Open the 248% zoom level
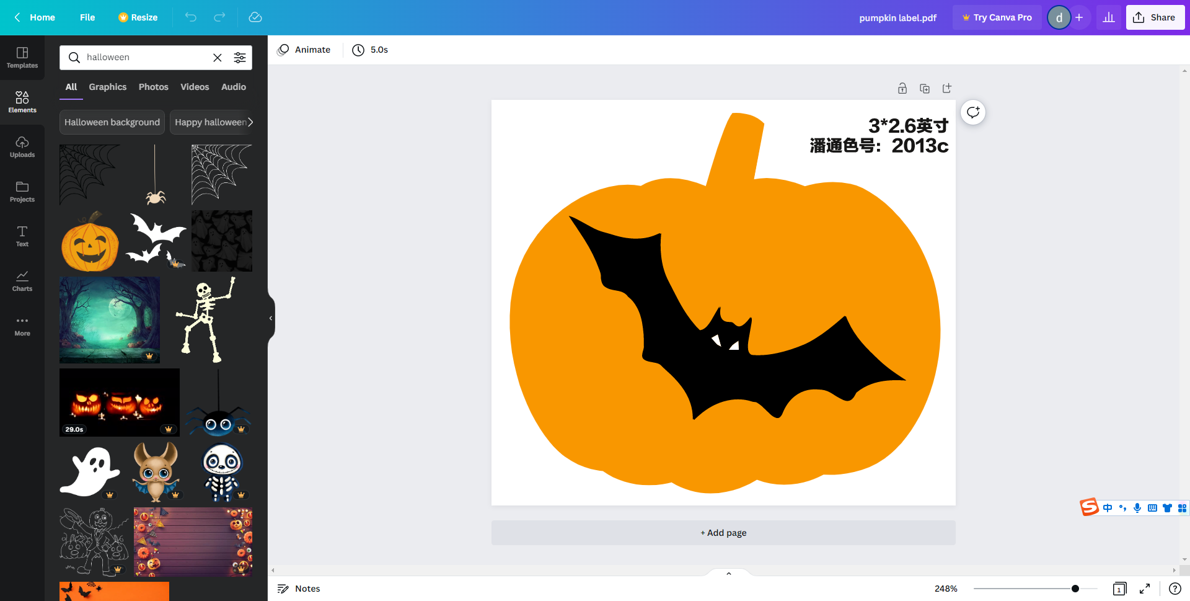Screen dimensions: 1190x601 [946, 589]
